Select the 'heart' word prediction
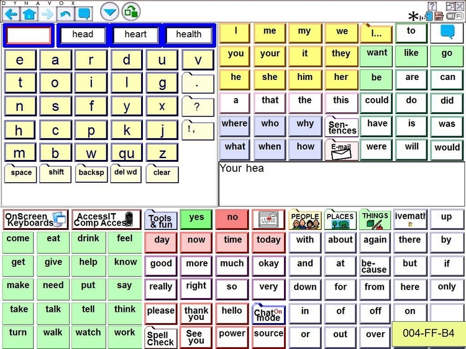466x349 pixels. click(x=135, y=35)
